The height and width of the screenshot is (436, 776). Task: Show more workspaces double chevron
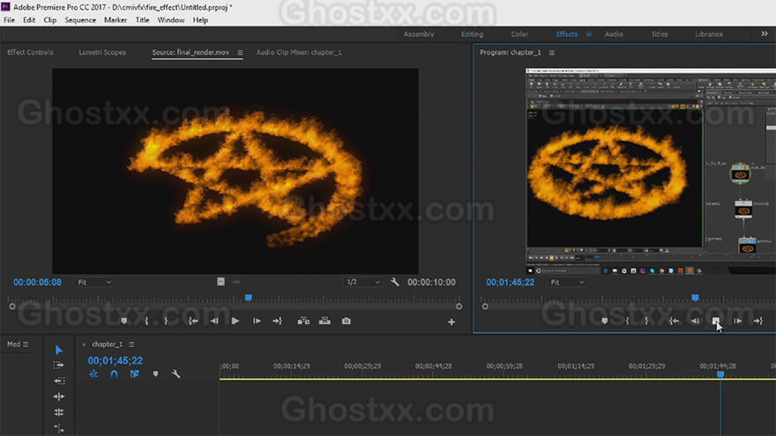coord(765,33)
